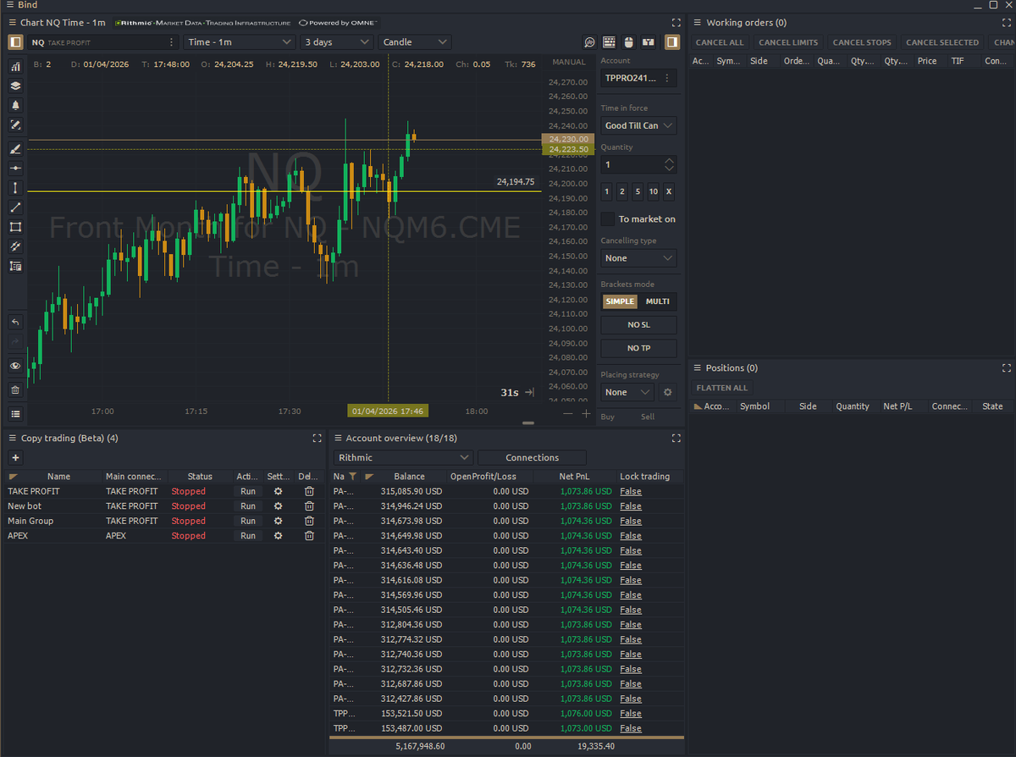Click the 24,194.75 horizontal line label

[516, 182]
